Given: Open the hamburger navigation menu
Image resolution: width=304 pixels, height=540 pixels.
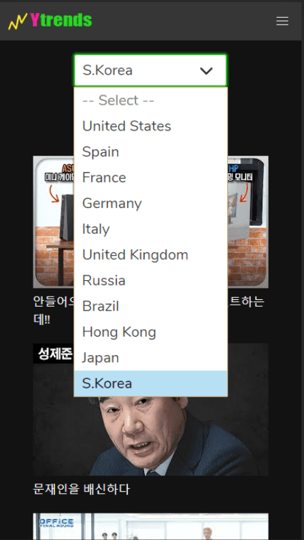Looking at the screenshot, I should tap(282, 21).
